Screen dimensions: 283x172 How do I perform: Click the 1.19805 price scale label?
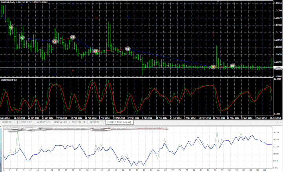[x=278, y=76]
